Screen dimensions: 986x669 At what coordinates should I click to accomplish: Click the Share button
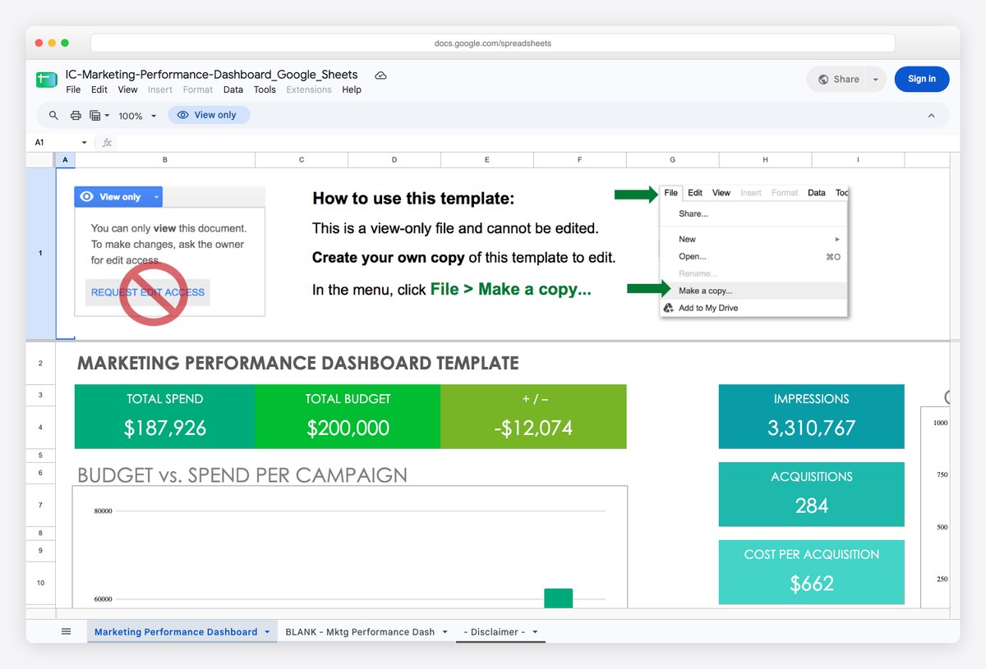838,80
